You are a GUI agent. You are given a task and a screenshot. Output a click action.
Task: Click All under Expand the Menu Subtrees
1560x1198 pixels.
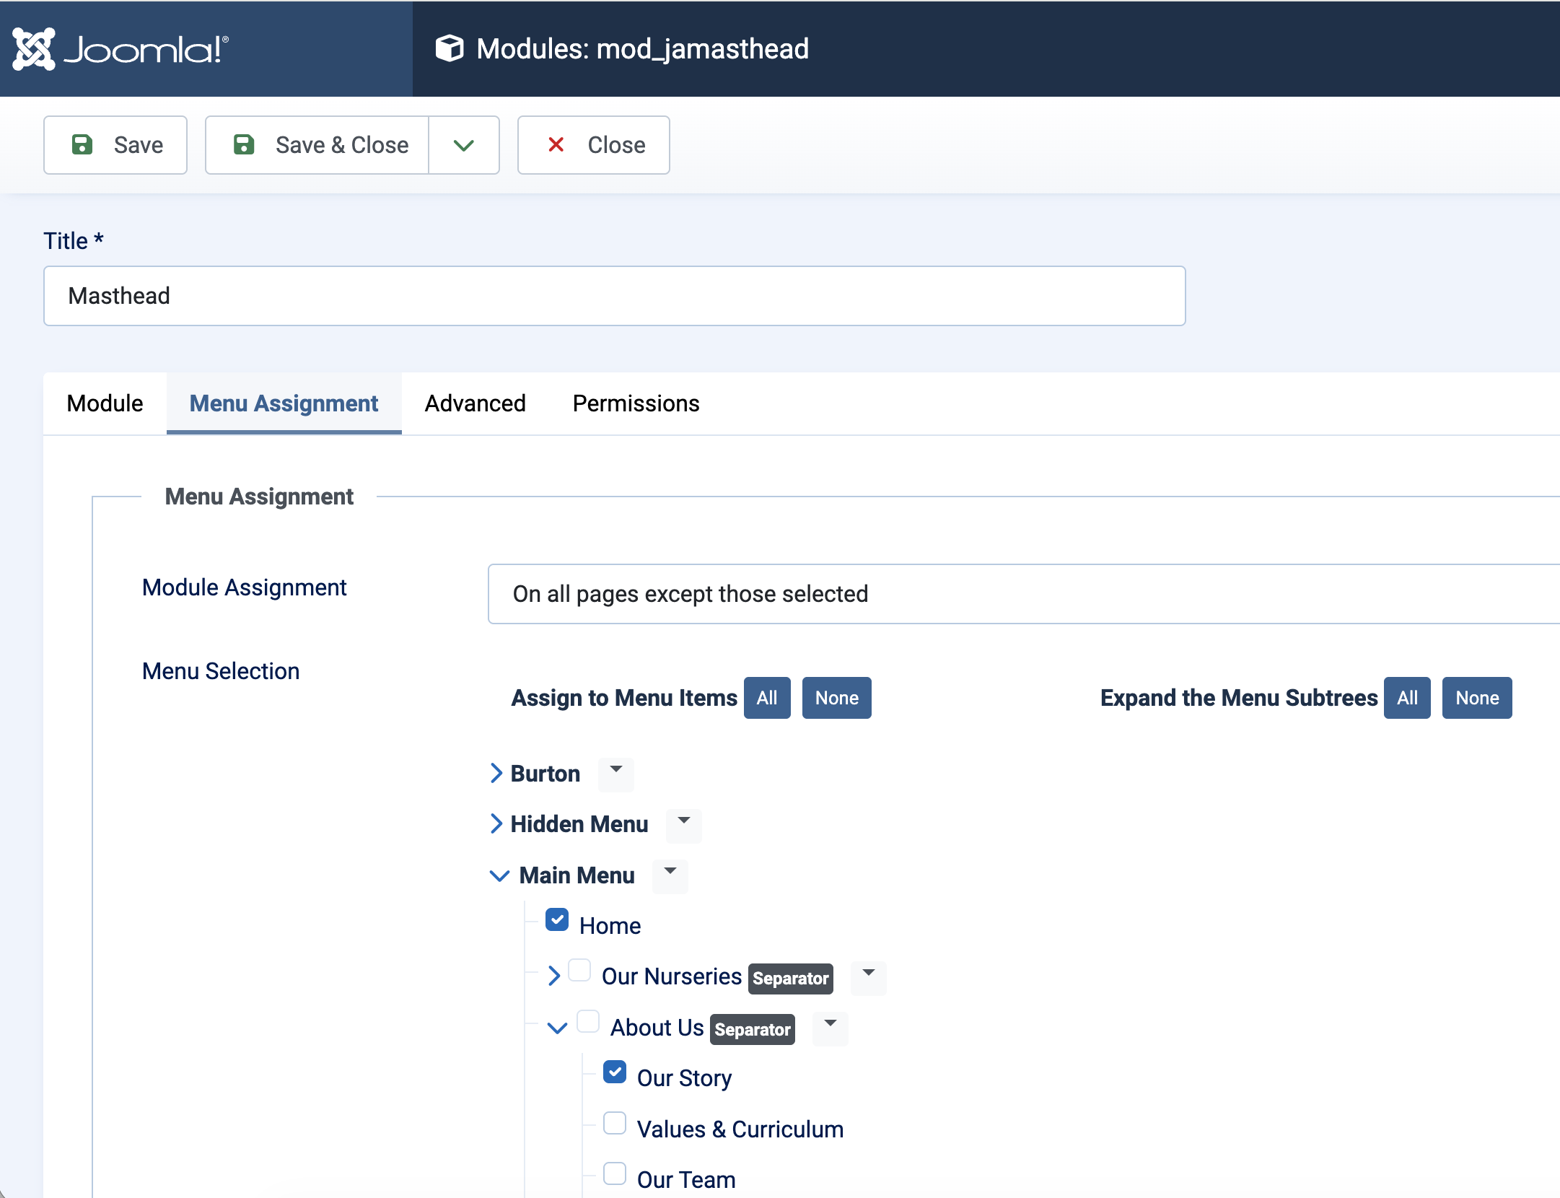coord(1407,698)
